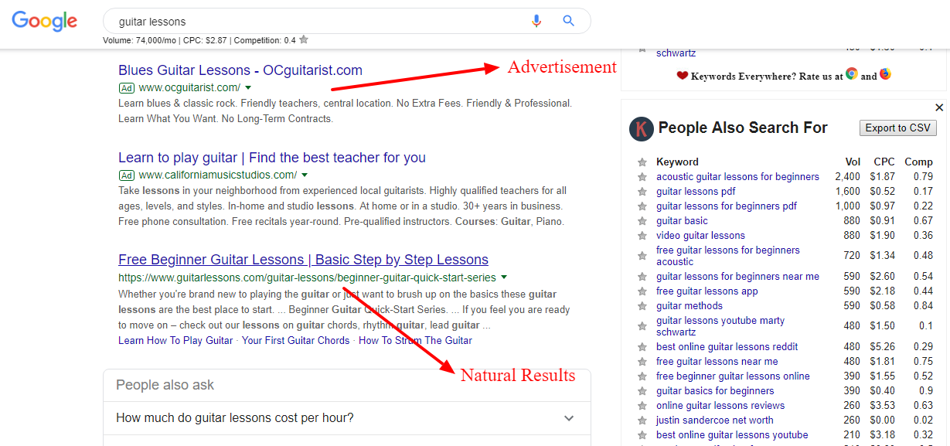
Task: Star free guitar lessons for beginners acoustic keyword
Action: click(x=642, y=256)
